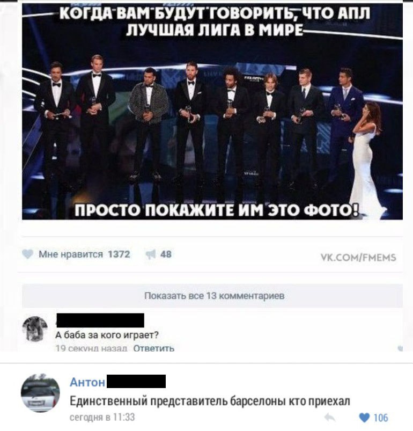Click the small heart on first comment

coord(400,348)
